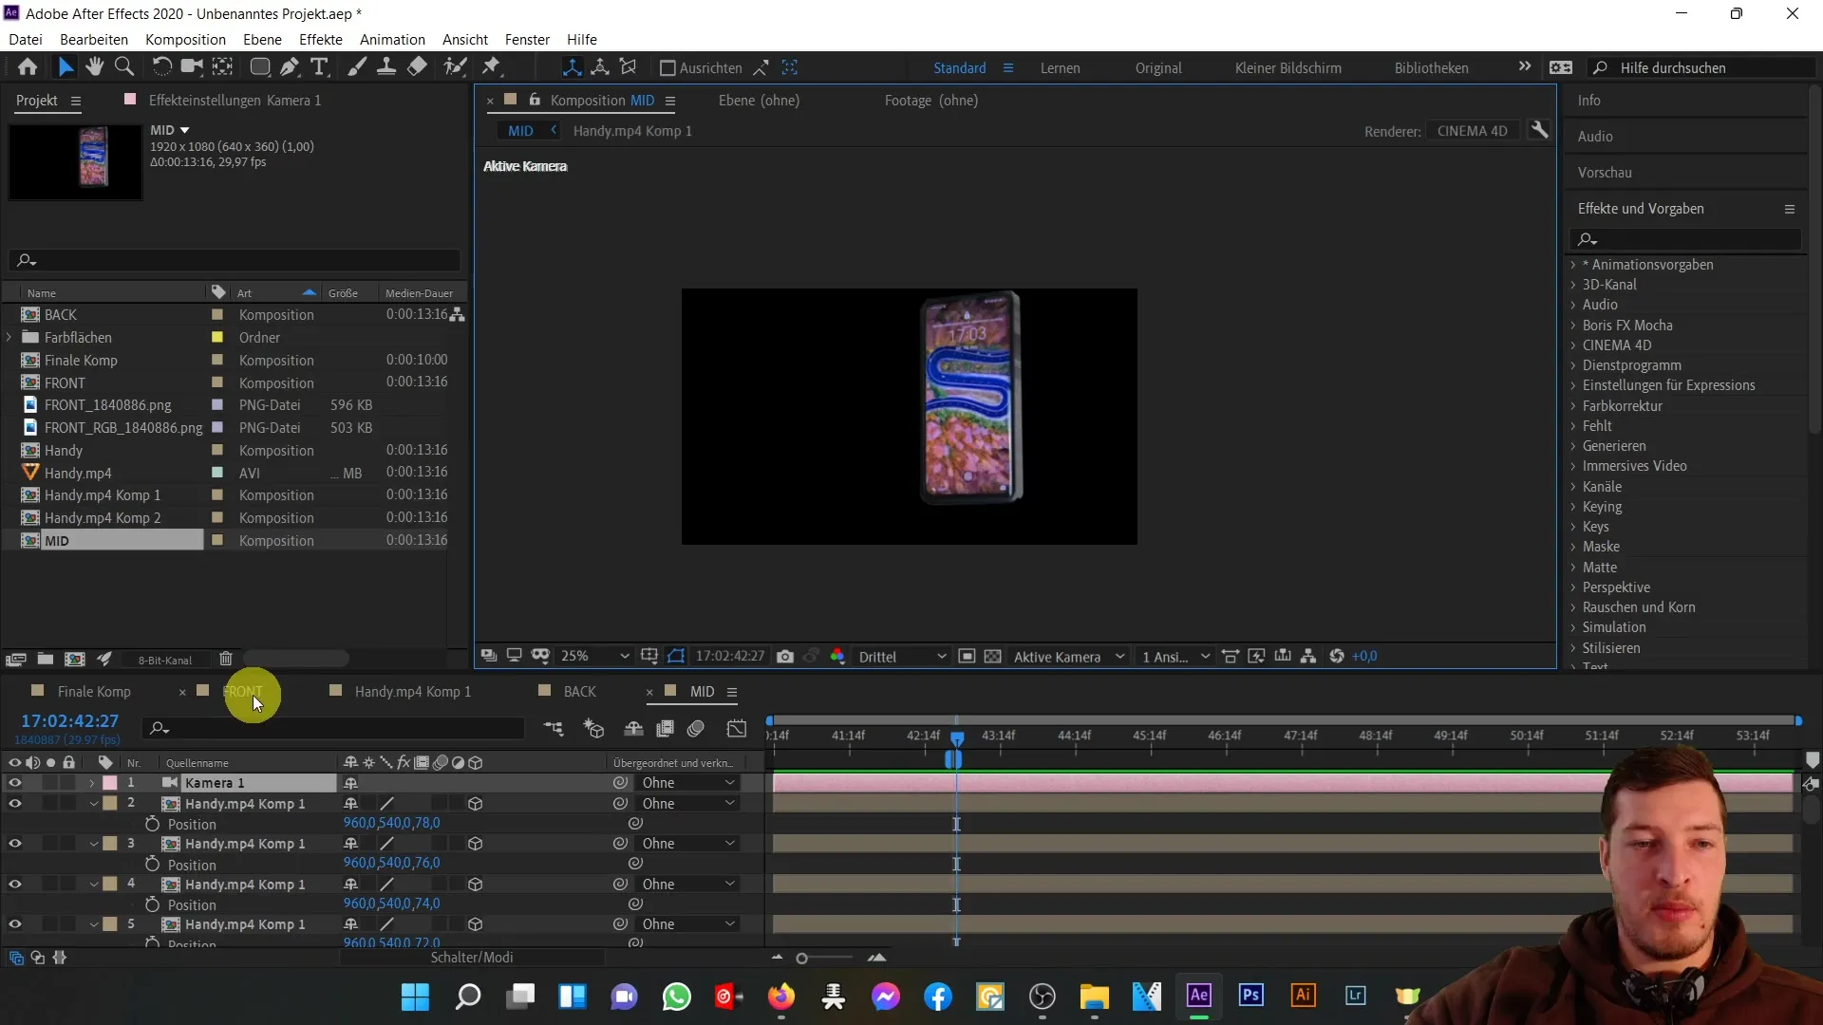Open the Drittel resolution dropdown
The width and height of the screenshot is (1823, 1025).
[901, 657]
